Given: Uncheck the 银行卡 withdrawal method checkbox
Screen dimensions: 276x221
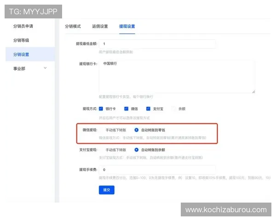Looking at the screenshot, I should (101, 109).
